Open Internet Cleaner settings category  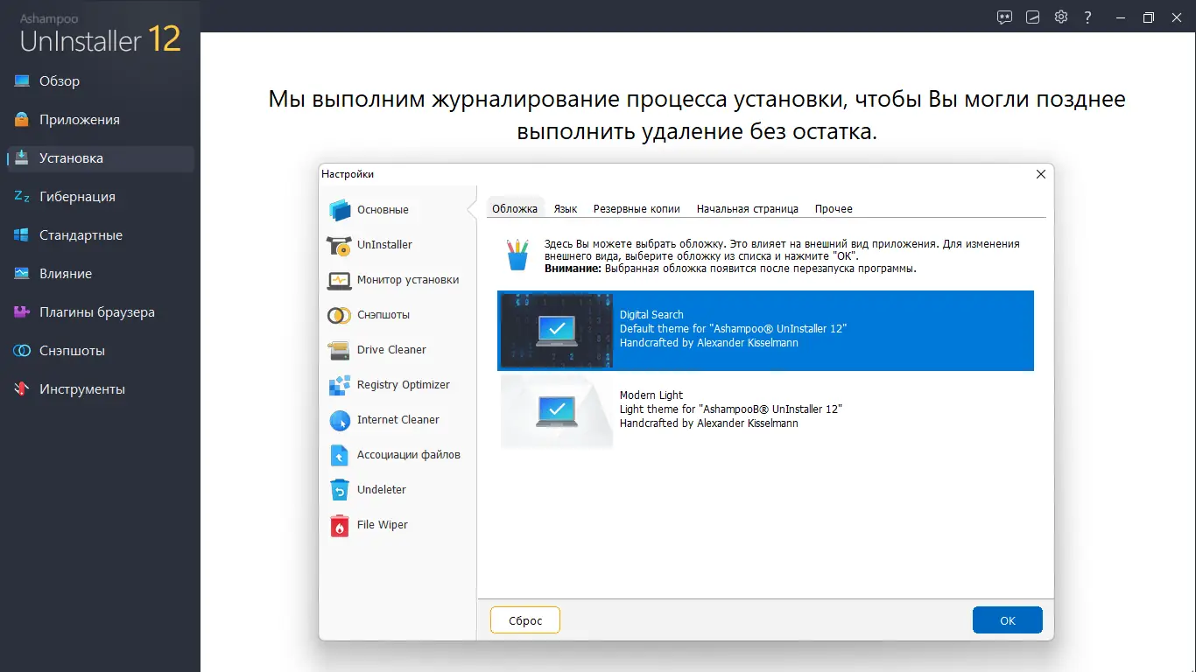pyautogui.click(x=399, y=420)
